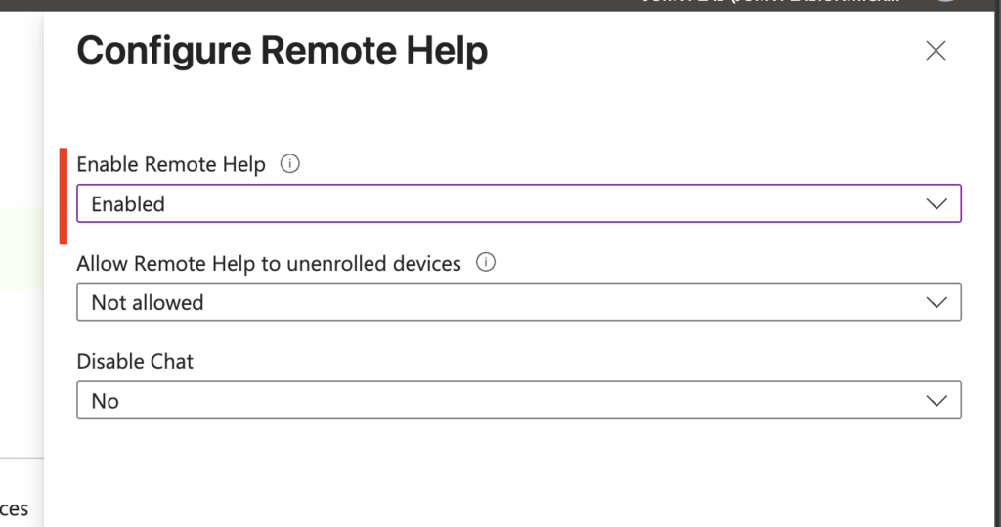Click the 'Enabled' value text
Viewport: 1001px width, 527px height.
128,204
